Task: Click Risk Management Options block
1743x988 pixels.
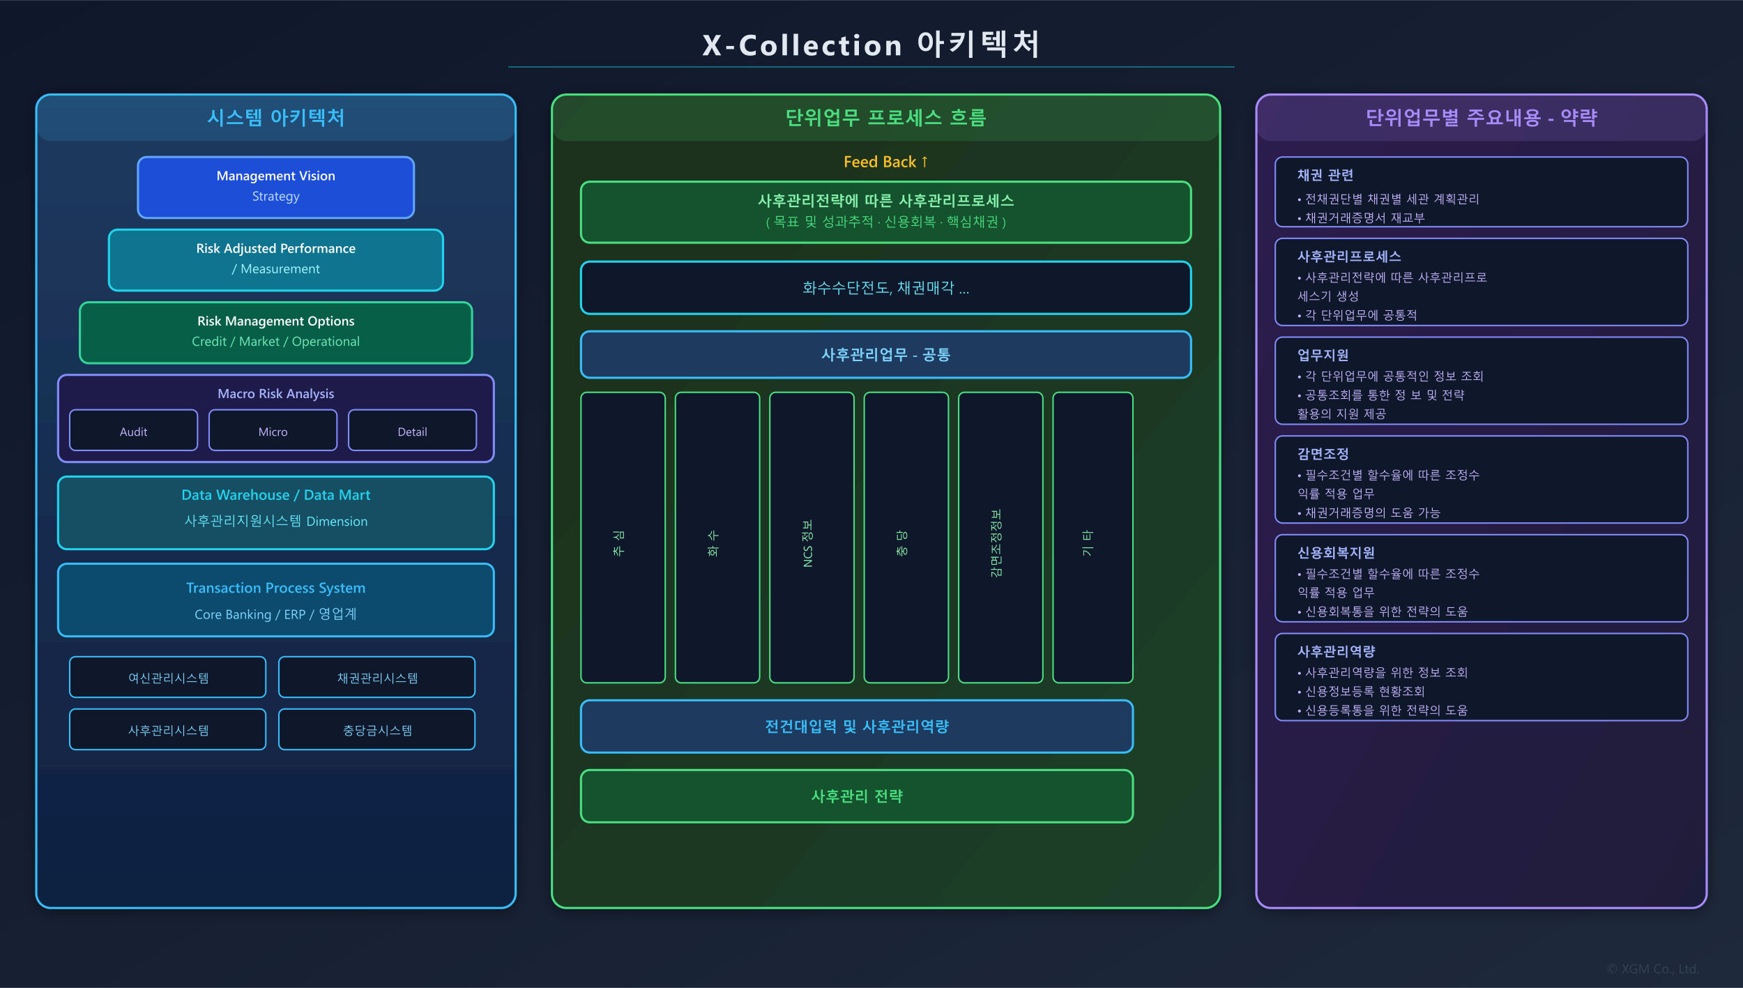Action: (275, 332)
